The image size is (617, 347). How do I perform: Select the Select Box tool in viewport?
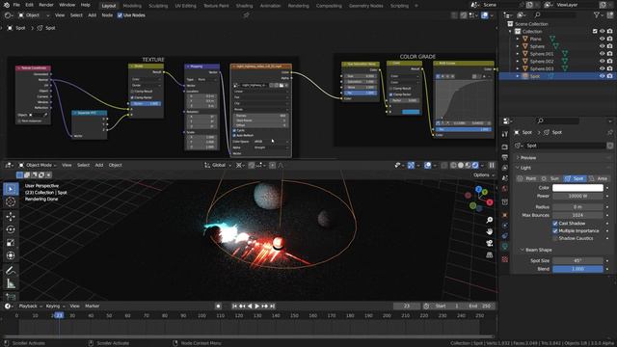[11, 189]
